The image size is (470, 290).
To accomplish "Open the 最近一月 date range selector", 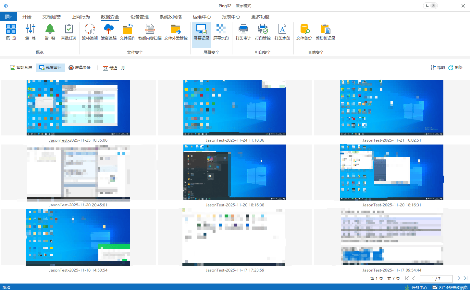I will (x=114, y=68).
